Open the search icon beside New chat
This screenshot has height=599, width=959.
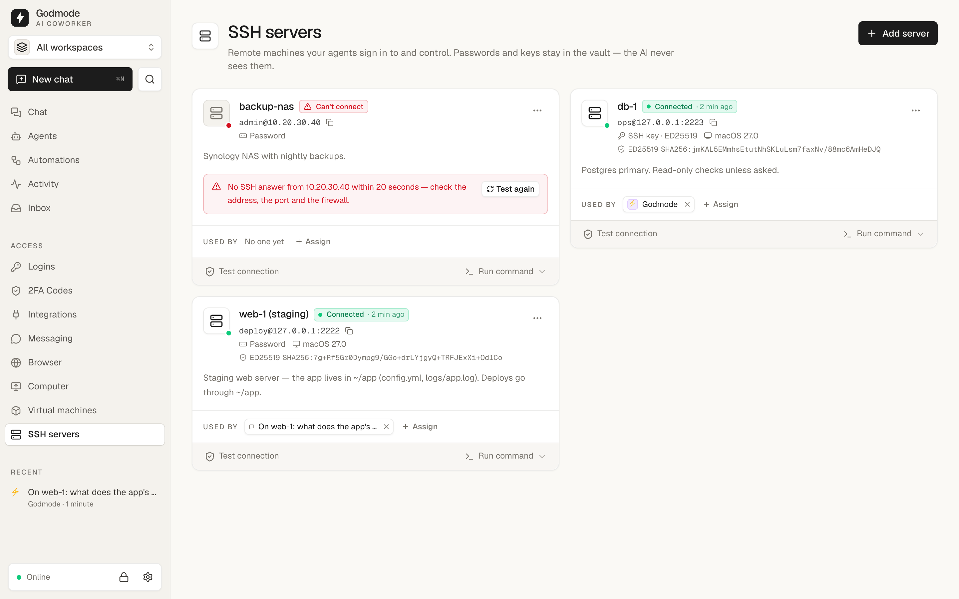[x=150, y=79]
